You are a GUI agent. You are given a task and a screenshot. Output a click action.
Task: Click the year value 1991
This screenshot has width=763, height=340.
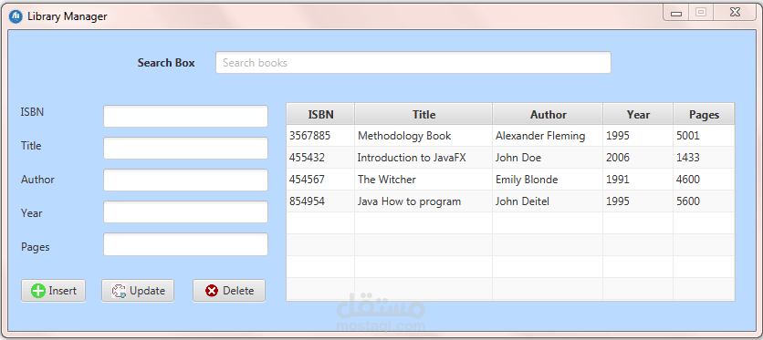tap(618, 180)
